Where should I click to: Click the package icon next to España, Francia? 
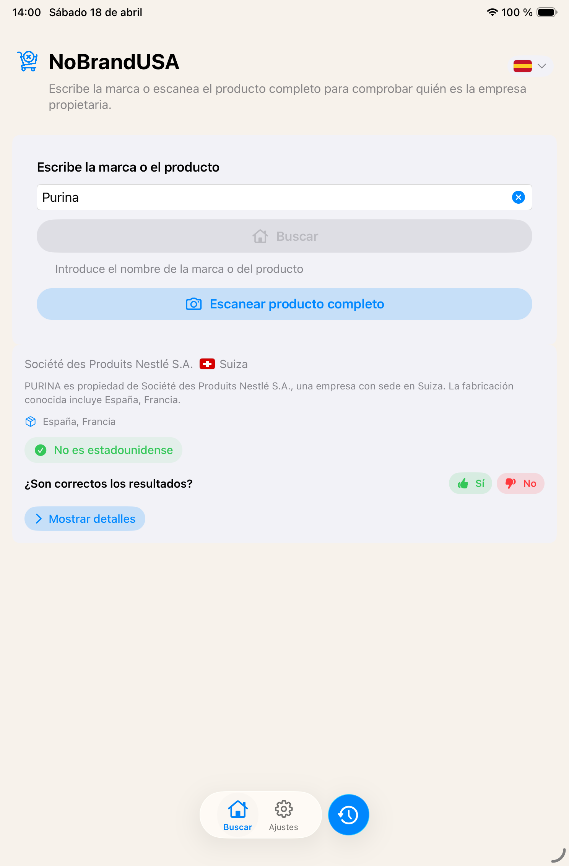click(x=30, y=421)
